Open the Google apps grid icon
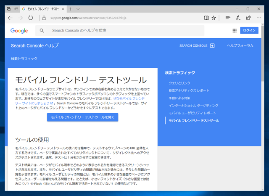 [235, 31]
